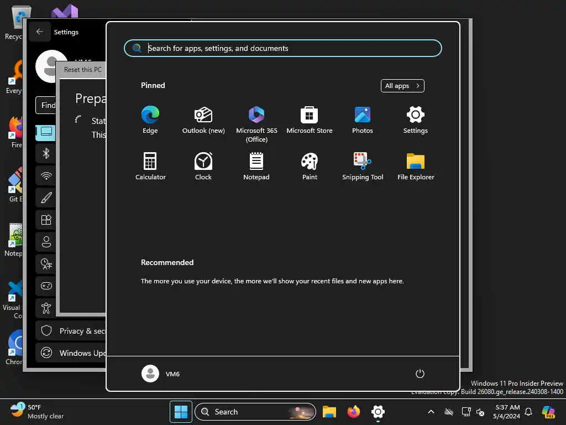Open File Explorer from pinned apps

pos(416,166)
